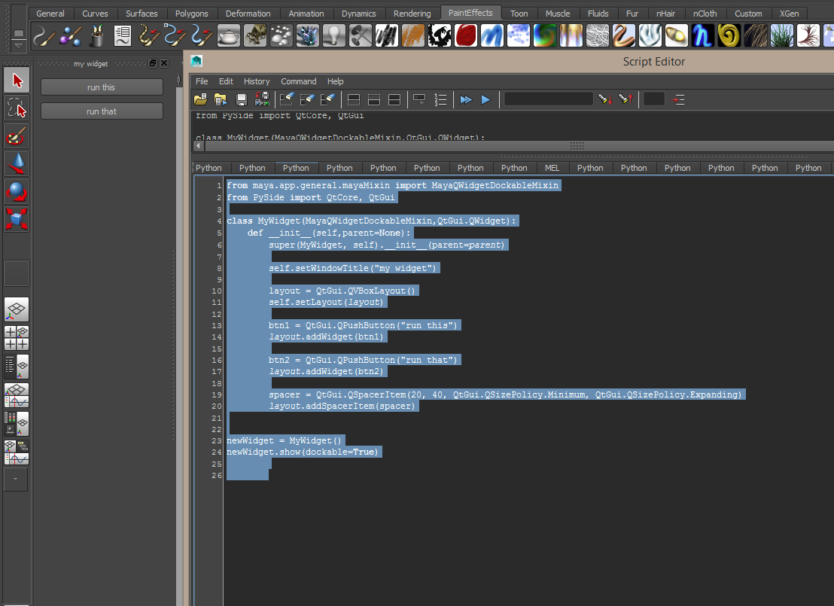Viewport: 834px width, 606px height.
Task: Switch to the MEL tab
Action: point(552,167)
